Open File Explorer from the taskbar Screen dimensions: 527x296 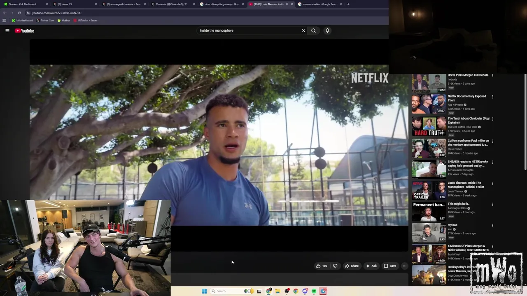tap(278, 291)
